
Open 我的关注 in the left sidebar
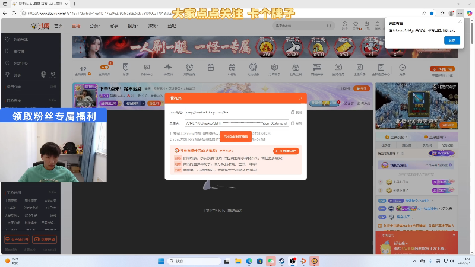pos(20,39)
